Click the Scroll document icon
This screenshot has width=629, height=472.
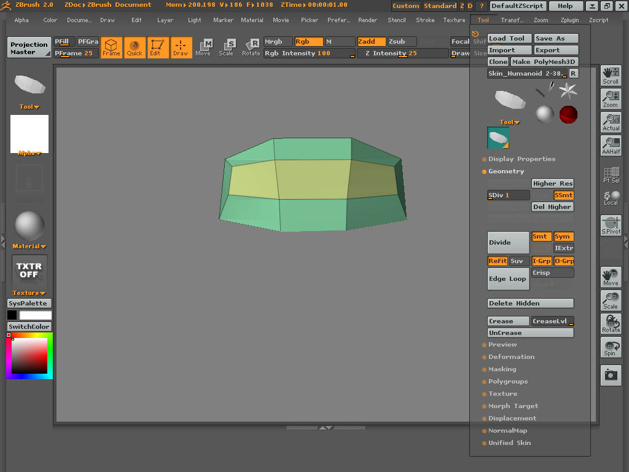tap(611, 76)
